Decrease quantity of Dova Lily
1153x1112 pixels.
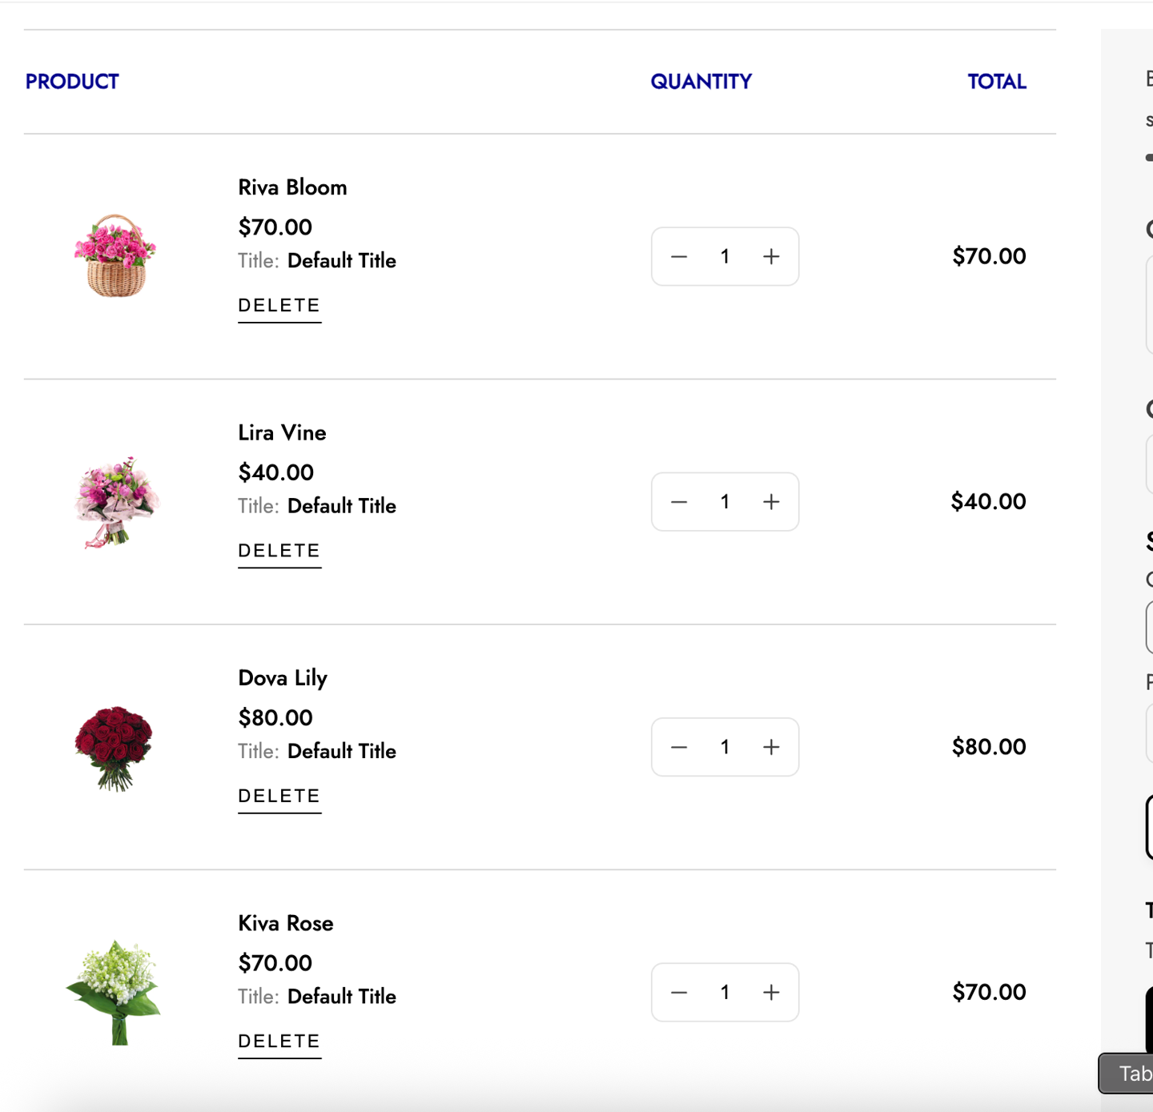[x=678, y=747]
